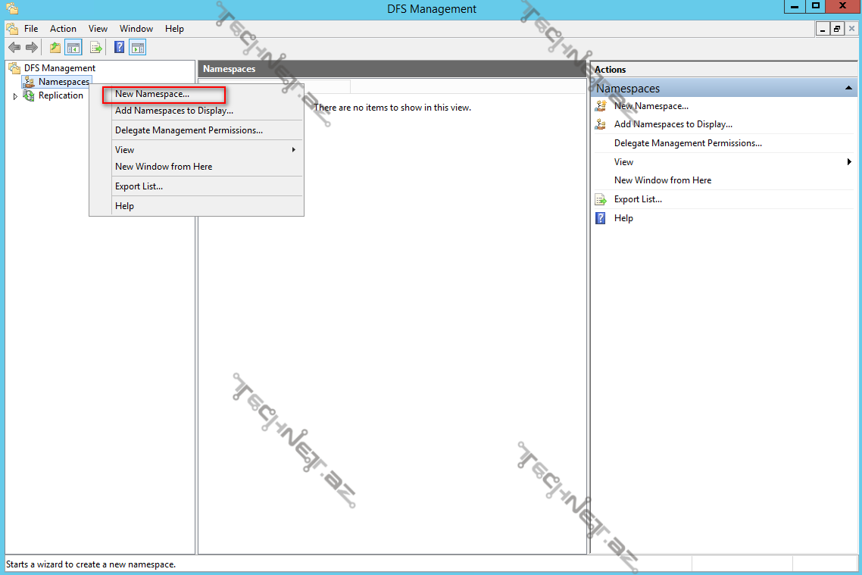The height and width of the screenshot is (575, 862).
Task: Click the Namespaces tree node icon
Action: tap(29, 82)
